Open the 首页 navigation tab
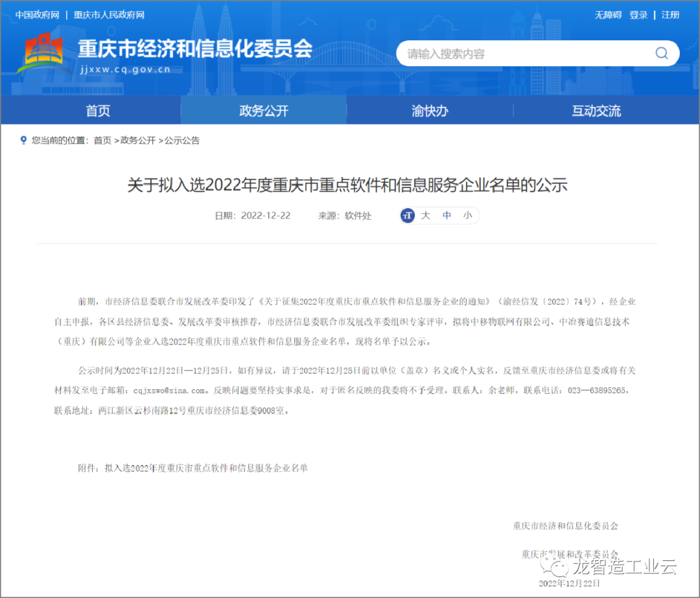Viewport: 700px width, 598px height. point(98,111)
